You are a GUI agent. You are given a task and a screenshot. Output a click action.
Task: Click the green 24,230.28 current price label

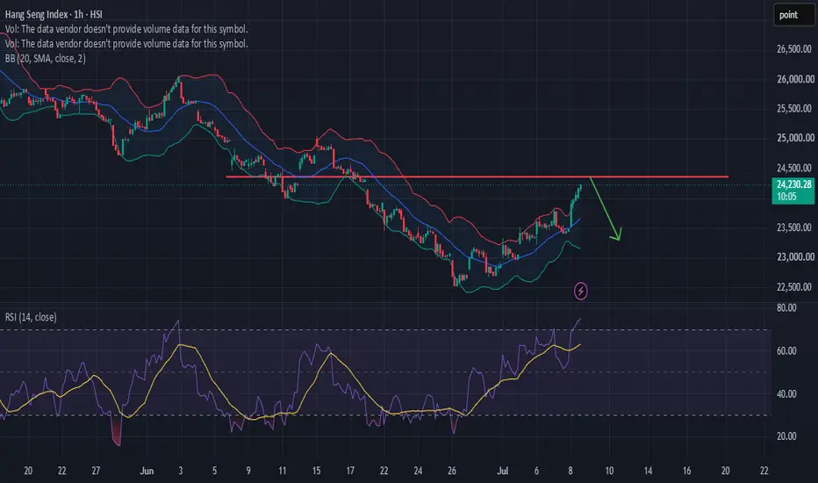(x=793, y=190)
